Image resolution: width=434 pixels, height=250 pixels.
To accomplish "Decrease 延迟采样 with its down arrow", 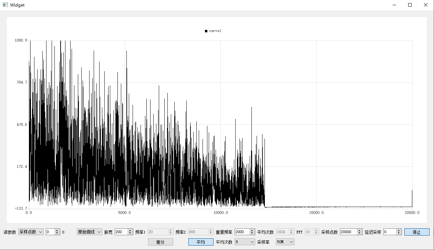I will [x=399, y=233].
